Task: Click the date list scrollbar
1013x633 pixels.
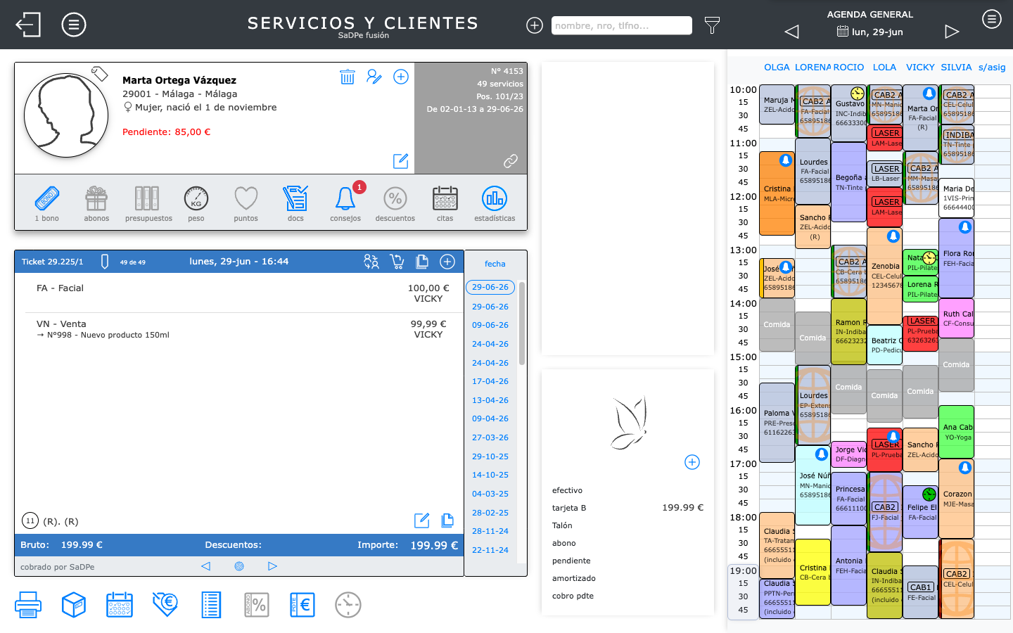Action: pyautogui.click(x=522, y=324)
